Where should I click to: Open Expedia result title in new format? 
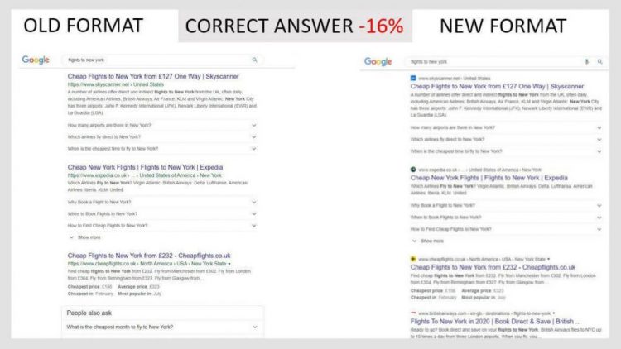489,178
